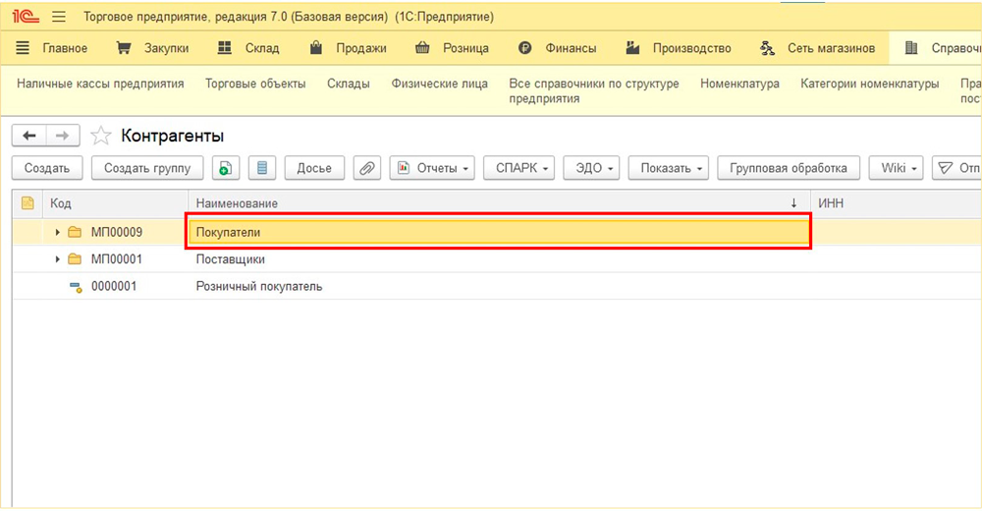Open the Номенклатура link
The height and width of the screenshot is (511, 982).
(739, 84)
